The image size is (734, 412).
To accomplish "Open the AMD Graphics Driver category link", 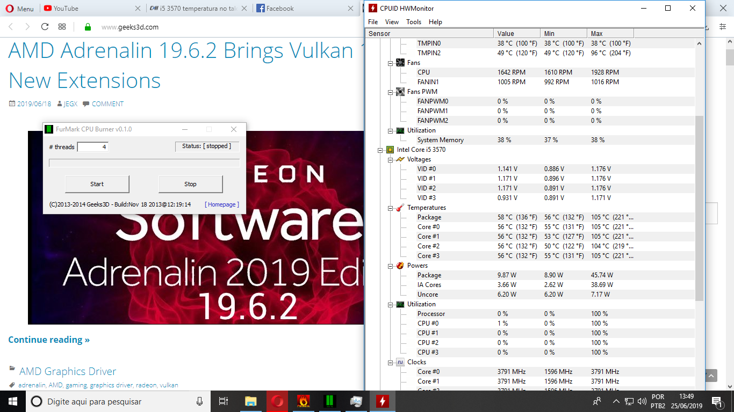I will (68, 371).
